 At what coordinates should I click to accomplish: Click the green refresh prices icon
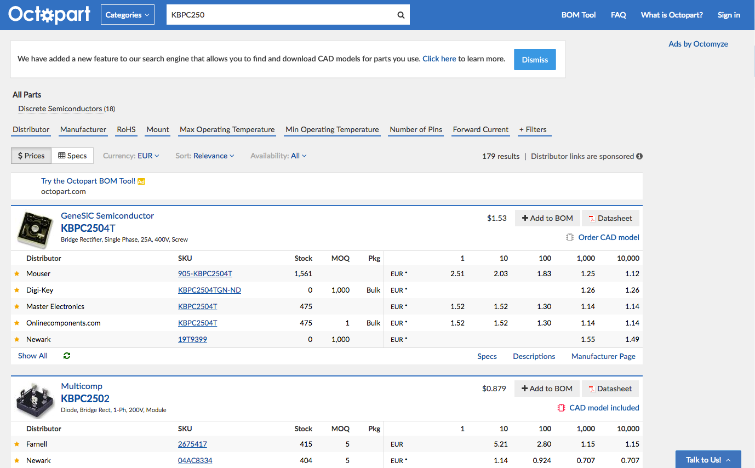(67, 356)
